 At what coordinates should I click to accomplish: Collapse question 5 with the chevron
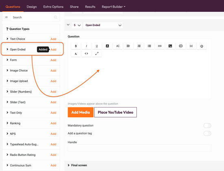[x=68, y=25]
